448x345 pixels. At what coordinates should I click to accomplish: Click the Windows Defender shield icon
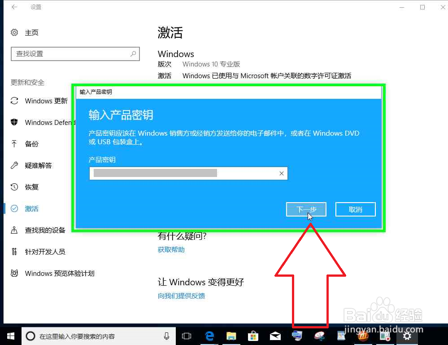(14, 122)
